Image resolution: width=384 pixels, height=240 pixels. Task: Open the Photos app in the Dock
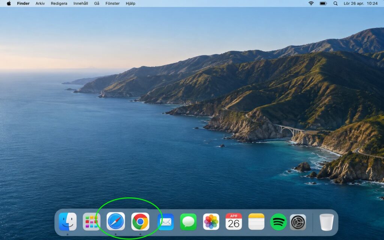tap(211, 222)
